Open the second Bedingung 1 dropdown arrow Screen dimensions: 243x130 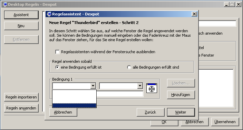coord(140,86)
